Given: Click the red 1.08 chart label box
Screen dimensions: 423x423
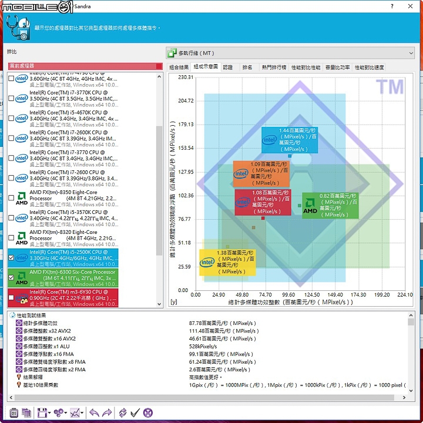Looking at the screenshot, I should coord(263,202).
